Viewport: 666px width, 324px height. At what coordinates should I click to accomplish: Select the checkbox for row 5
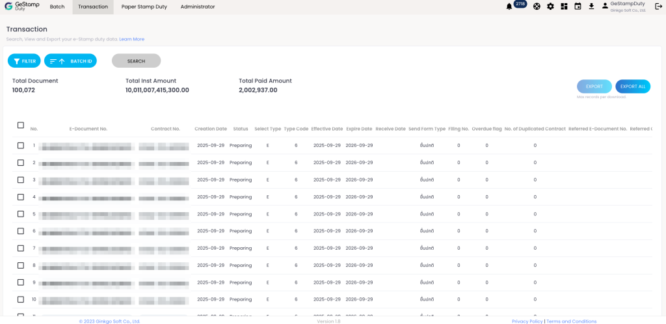(x=21, y=214)
